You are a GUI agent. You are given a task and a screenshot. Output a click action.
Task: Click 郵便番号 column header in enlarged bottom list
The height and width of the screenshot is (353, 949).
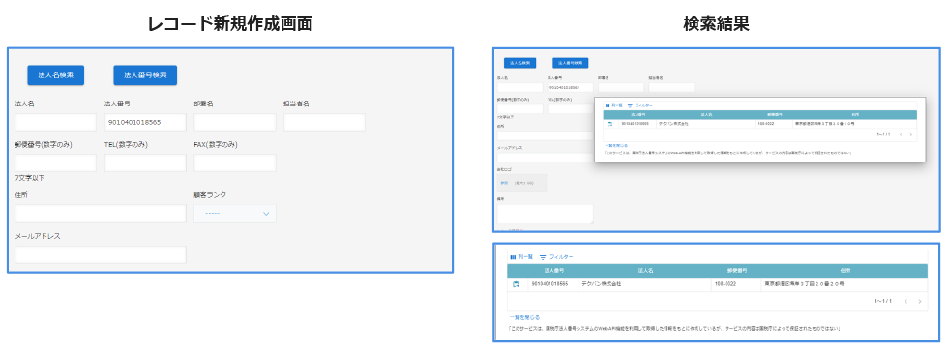point(735,270)
